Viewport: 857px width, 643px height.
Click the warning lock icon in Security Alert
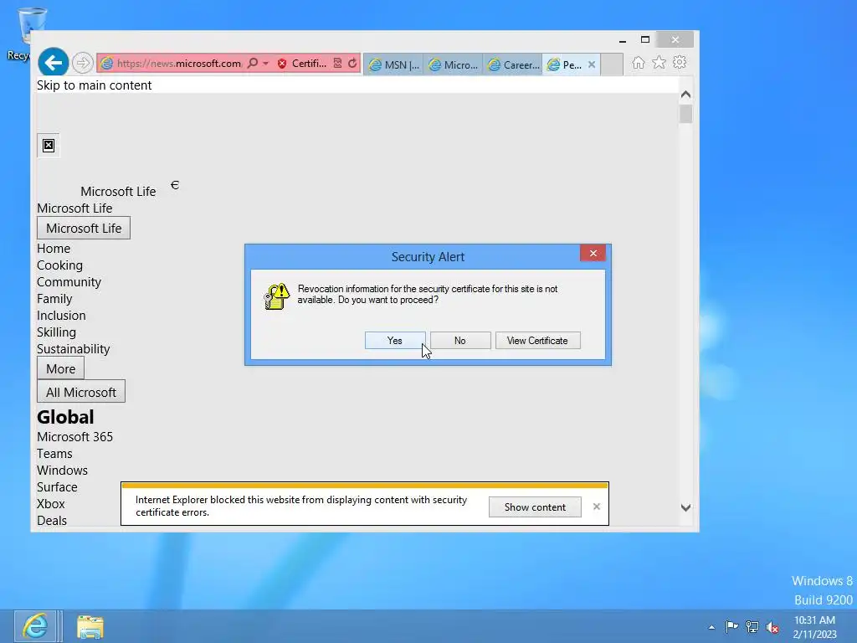pyautogui.click(x=277, y=296)
